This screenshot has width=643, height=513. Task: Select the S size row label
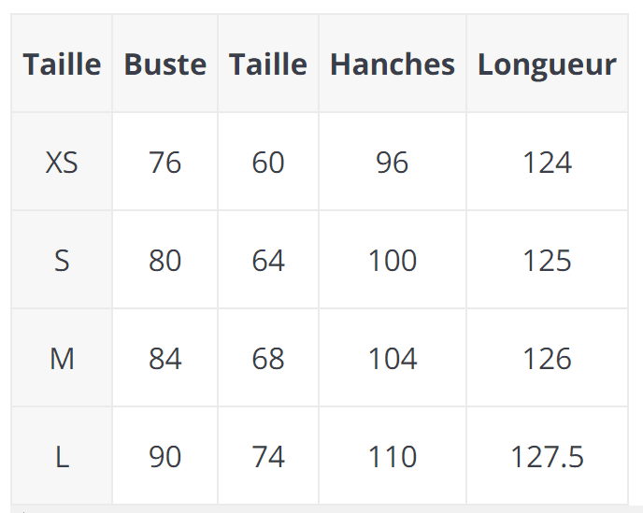pyautogui.click(x=62, y=261)
